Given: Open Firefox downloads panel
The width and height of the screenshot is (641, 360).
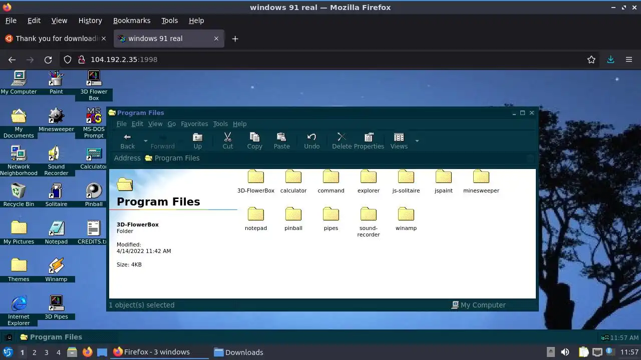Looking at the screenshot, I should [x=610, y=59].
